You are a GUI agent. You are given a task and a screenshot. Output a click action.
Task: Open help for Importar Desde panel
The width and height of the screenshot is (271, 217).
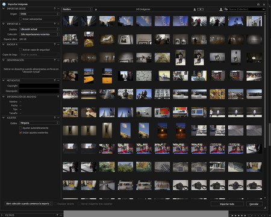[55, 8]
